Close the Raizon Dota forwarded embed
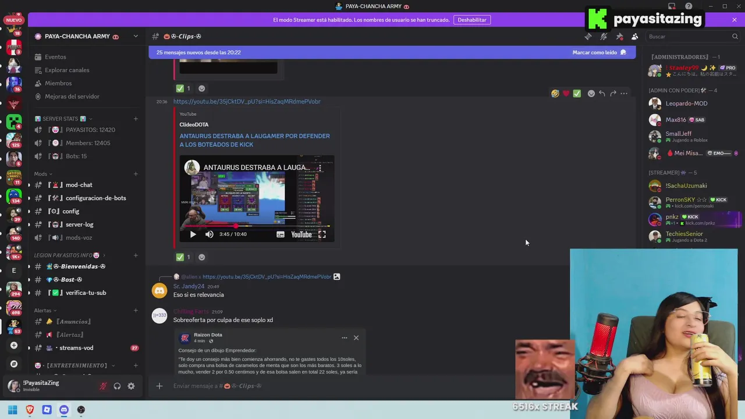Image resolution: width=745 pixels, height=419 pixels. (x=356, y=338)
